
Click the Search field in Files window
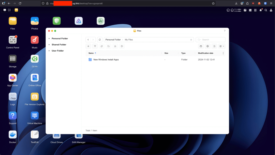click(x=211, y=40)
